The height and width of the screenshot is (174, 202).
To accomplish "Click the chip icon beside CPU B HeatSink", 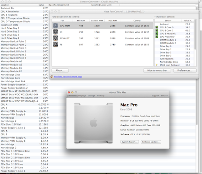I will click(157, 34).
